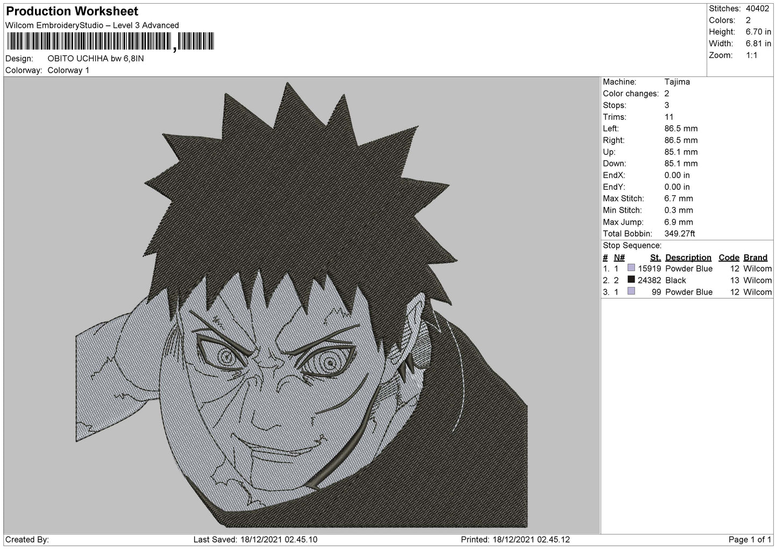The image size is (777, 549).
Task: Click the Total Bobbin value 349.27ft
Action: (x=680, y=234)
